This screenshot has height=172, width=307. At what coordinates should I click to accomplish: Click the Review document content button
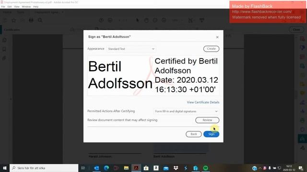coord(207,120)
